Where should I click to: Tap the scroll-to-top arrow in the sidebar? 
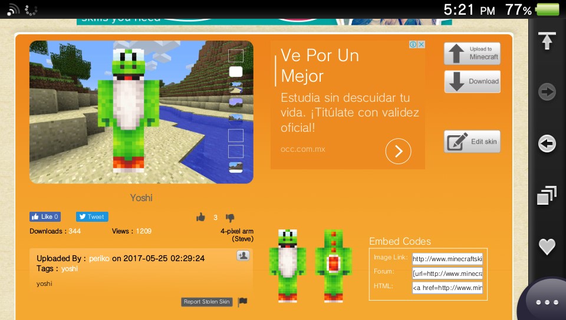coord(547,41)
